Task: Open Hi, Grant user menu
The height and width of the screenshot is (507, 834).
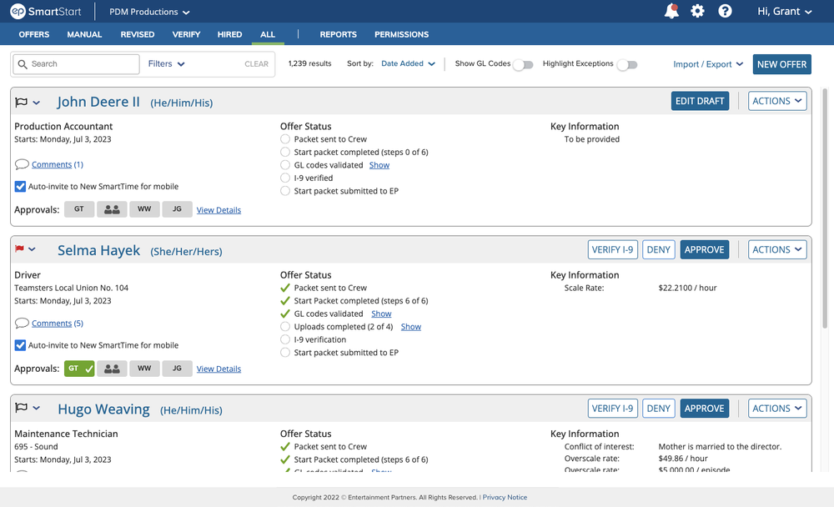Action: [785, 11]
